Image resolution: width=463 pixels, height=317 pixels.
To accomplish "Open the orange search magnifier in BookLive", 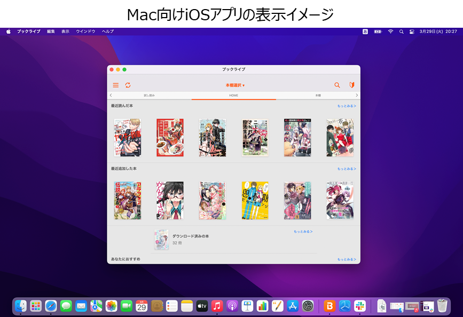I will click(x=337, y=85).
